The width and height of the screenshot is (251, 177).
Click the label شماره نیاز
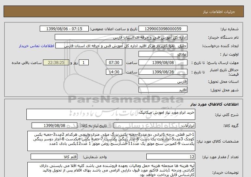pos(229,29)
